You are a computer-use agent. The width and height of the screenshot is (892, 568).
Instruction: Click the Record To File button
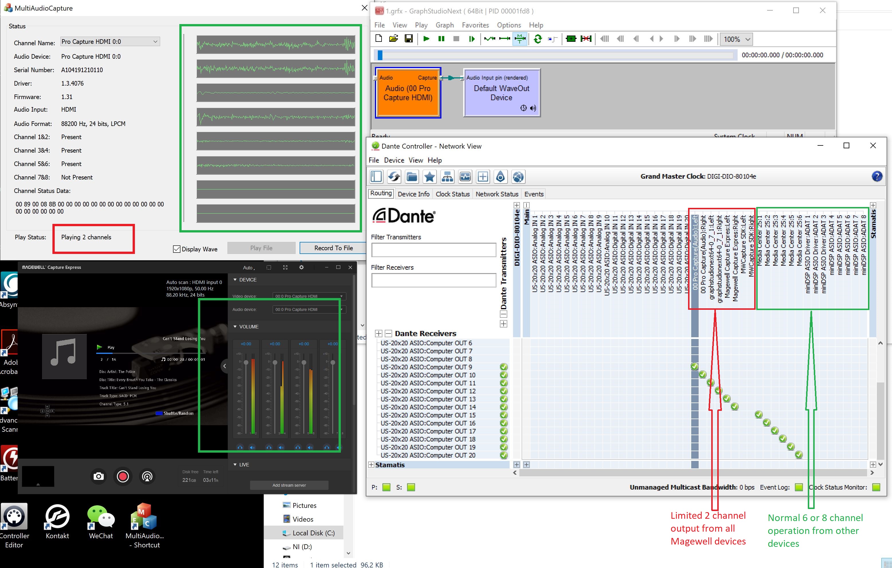[333, 248]
